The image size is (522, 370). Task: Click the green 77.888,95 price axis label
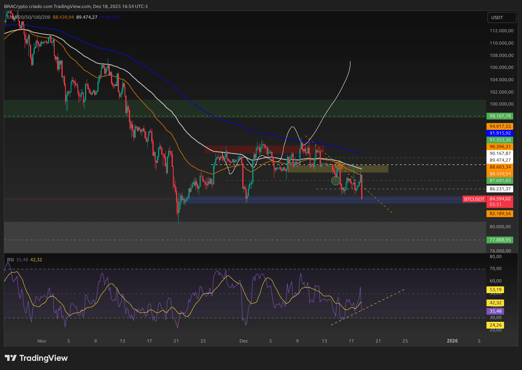coord(500,240)
